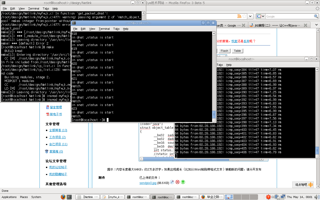The height and width of the screenshot is (200, 320).
Task: Click the RSS feed icon in address bar
Action: pos(239,16)
